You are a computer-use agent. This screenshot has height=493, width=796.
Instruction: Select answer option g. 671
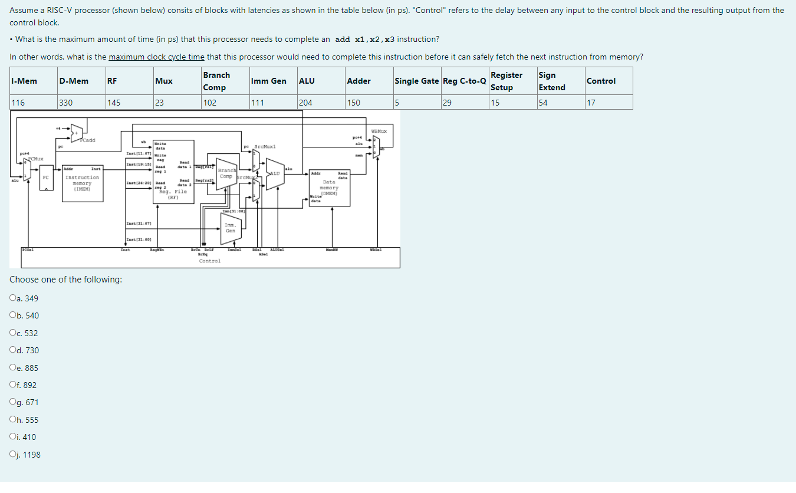click(13, 402)
